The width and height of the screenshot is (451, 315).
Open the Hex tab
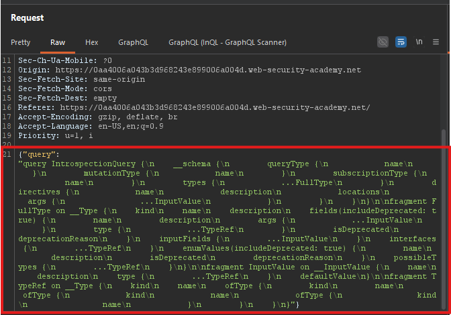click(x=92, y=42)
